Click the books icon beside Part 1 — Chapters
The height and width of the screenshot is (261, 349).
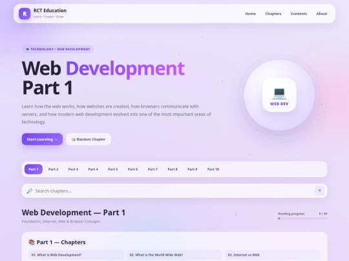click(x=32, y=242)
